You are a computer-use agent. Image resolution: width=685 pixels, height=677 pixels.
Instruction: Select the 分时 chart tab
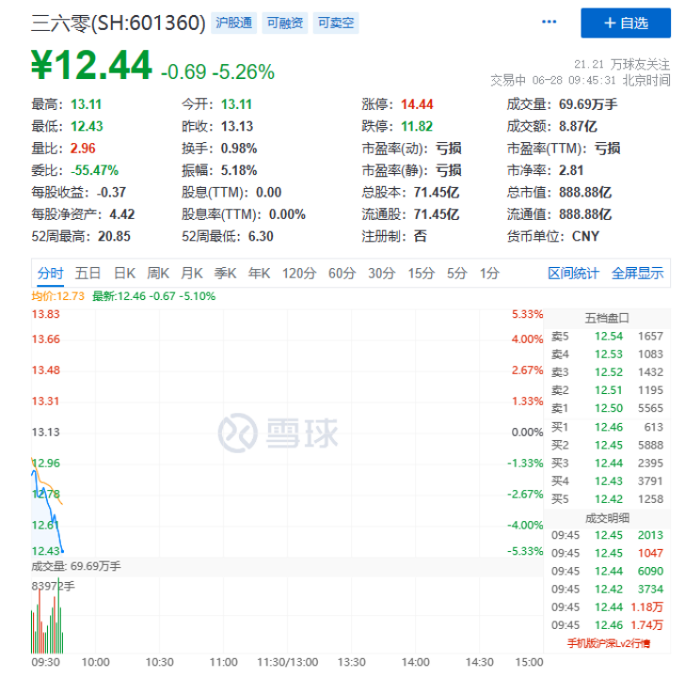click(x=50, y=274)
